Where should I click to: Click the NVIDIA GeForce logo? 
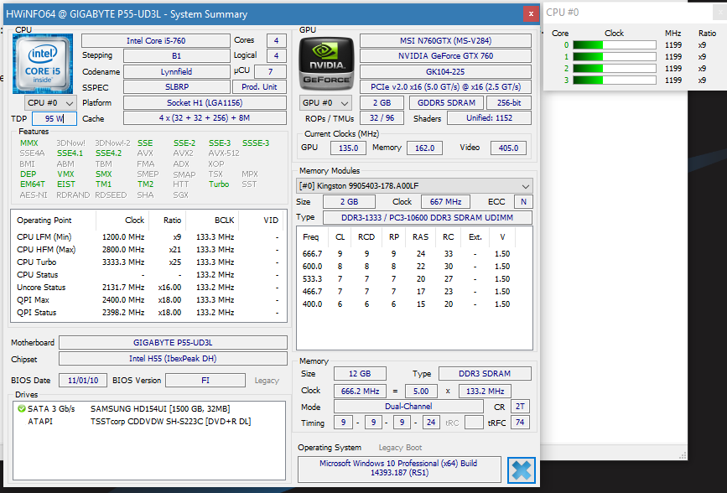point(327,63)
